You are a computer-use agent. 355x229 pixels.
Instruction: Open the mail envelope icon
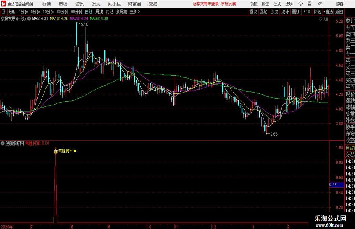click(x=320, y=4)
